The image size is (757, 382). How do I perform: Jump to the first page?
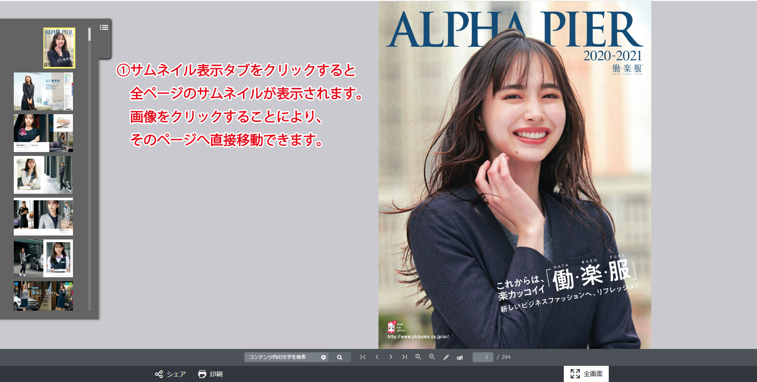tap(363, 357)
